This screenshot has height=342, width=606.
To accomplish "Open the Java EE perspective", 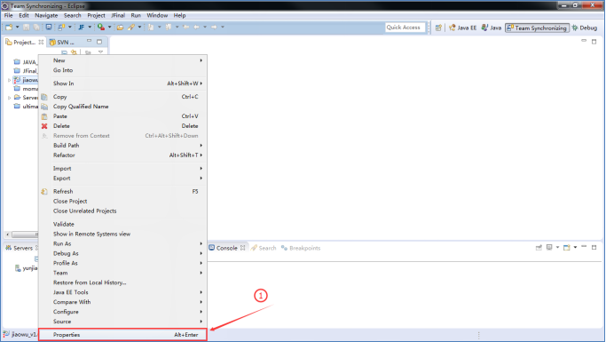I will (x=462, y=28).
